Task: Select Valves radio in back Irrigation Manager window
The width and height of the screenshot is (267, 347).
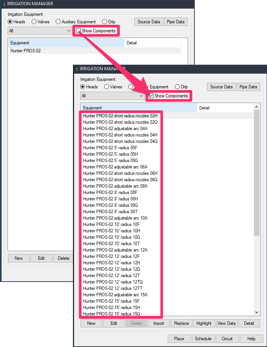Action: pyautogui.click(x=34, y=22)
